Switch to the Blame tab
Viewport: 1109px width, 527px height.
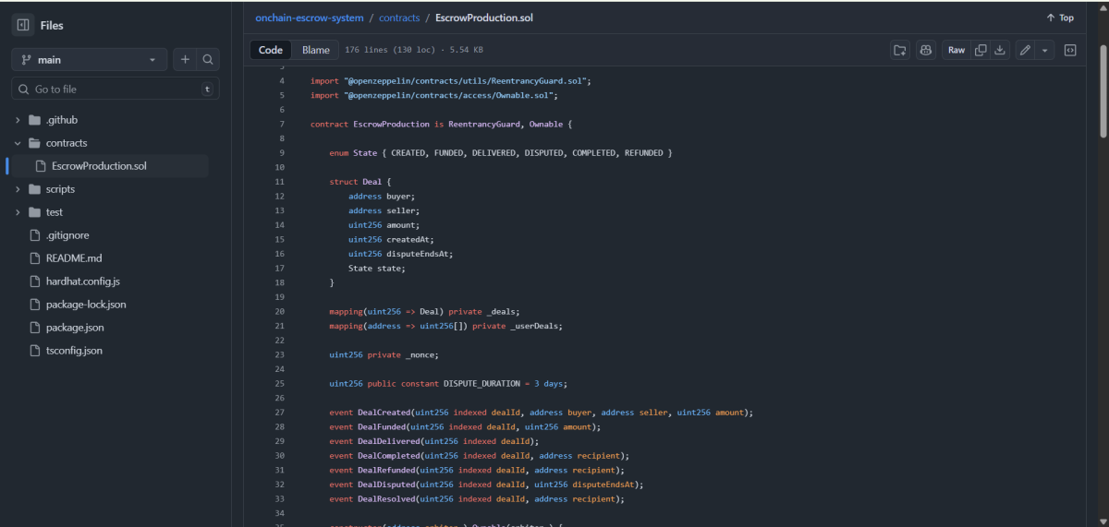tap(315, 50)
